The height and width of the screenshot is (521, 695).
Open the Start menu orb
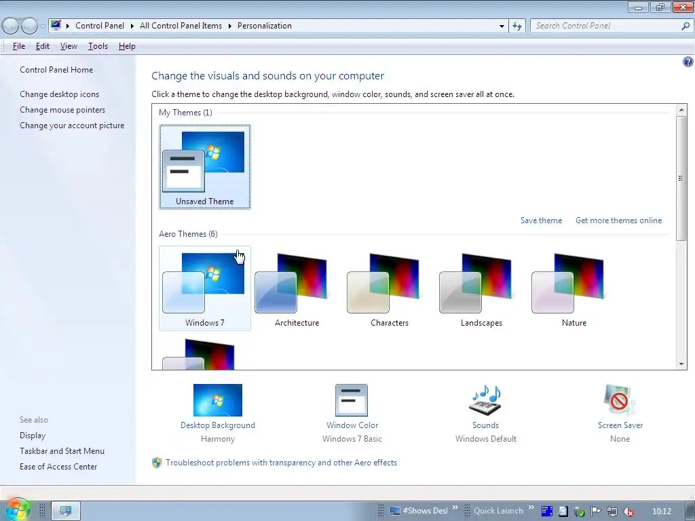17,510
